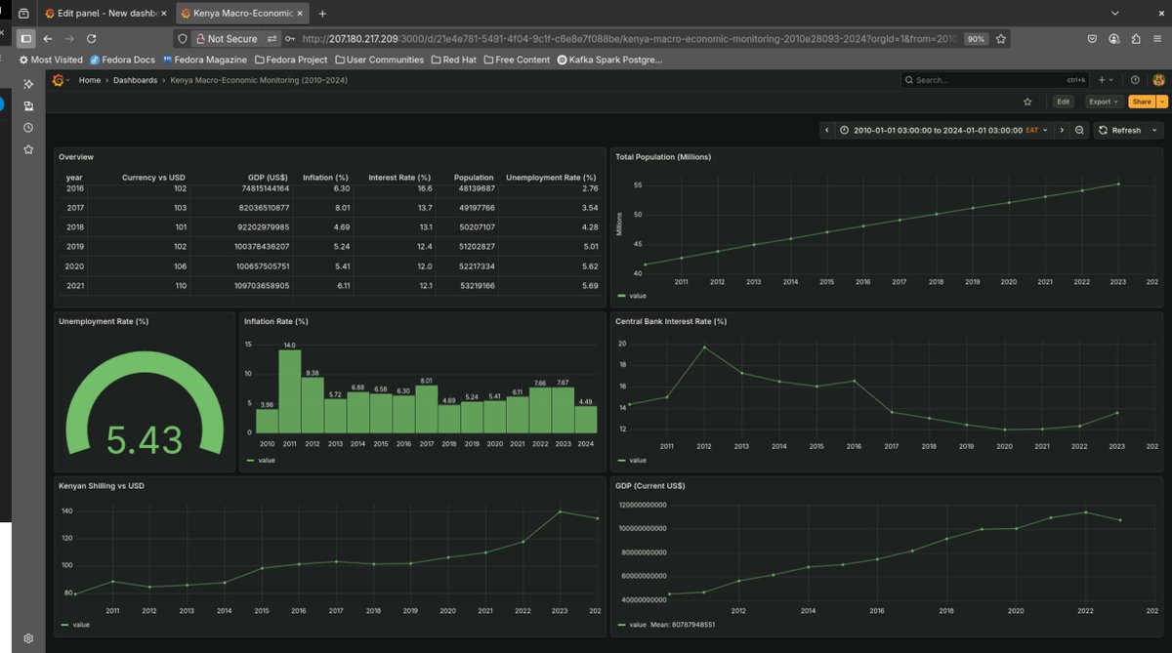The height and width of the screenshot is (653, 1172).
Task: Toggle value series in Total Population legend
Action: click(x=634, y=295)
